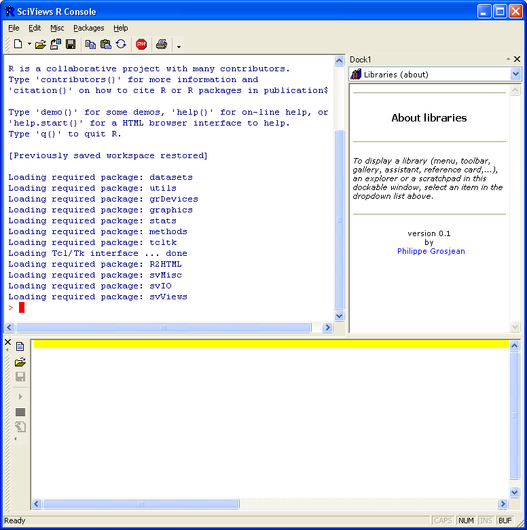
Task: Click '[Previously saved workspace restored]' line
Action: pos(108,156)
